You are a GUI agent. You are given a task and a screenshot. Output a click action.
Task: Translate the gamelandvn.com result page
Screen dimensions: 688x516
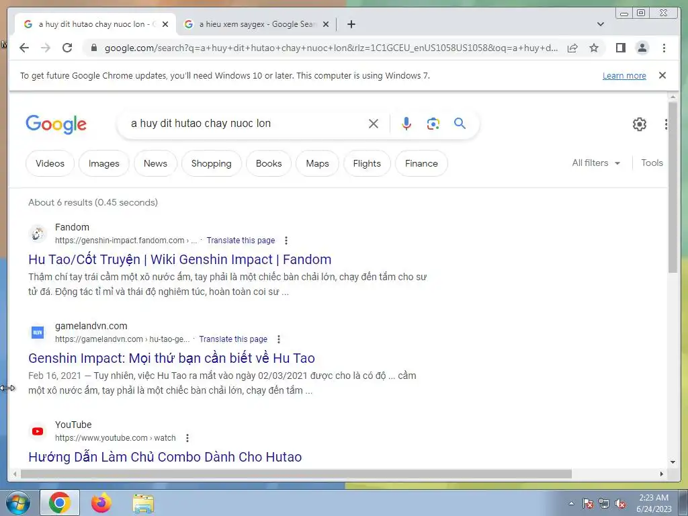click(x=233, y=339)
